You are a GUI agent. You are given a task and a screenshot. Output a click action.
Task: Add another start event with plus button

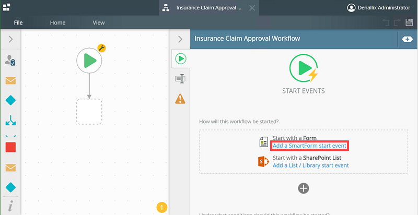click(304, 188)
